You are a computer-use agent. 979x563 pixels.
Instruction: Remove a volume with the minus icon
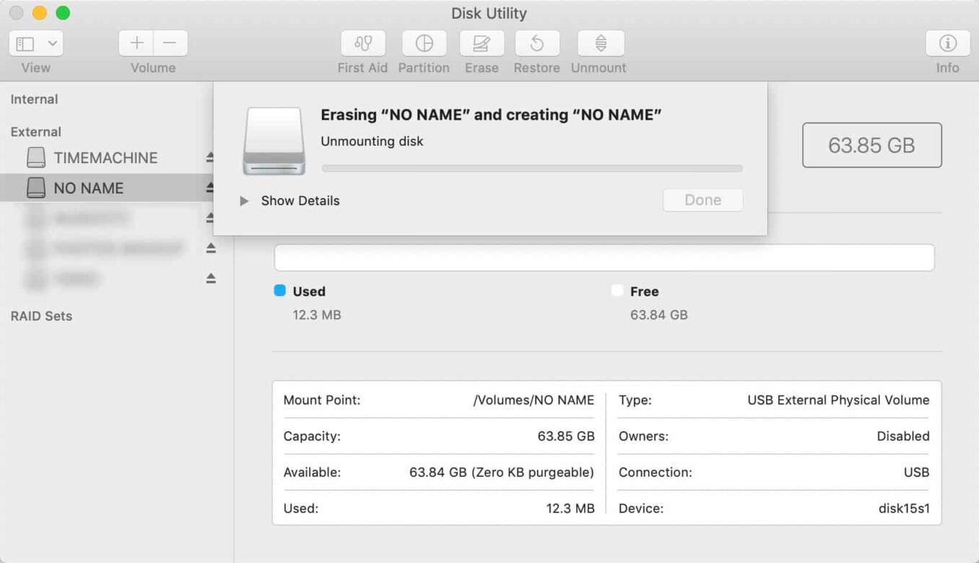(170, 43)
